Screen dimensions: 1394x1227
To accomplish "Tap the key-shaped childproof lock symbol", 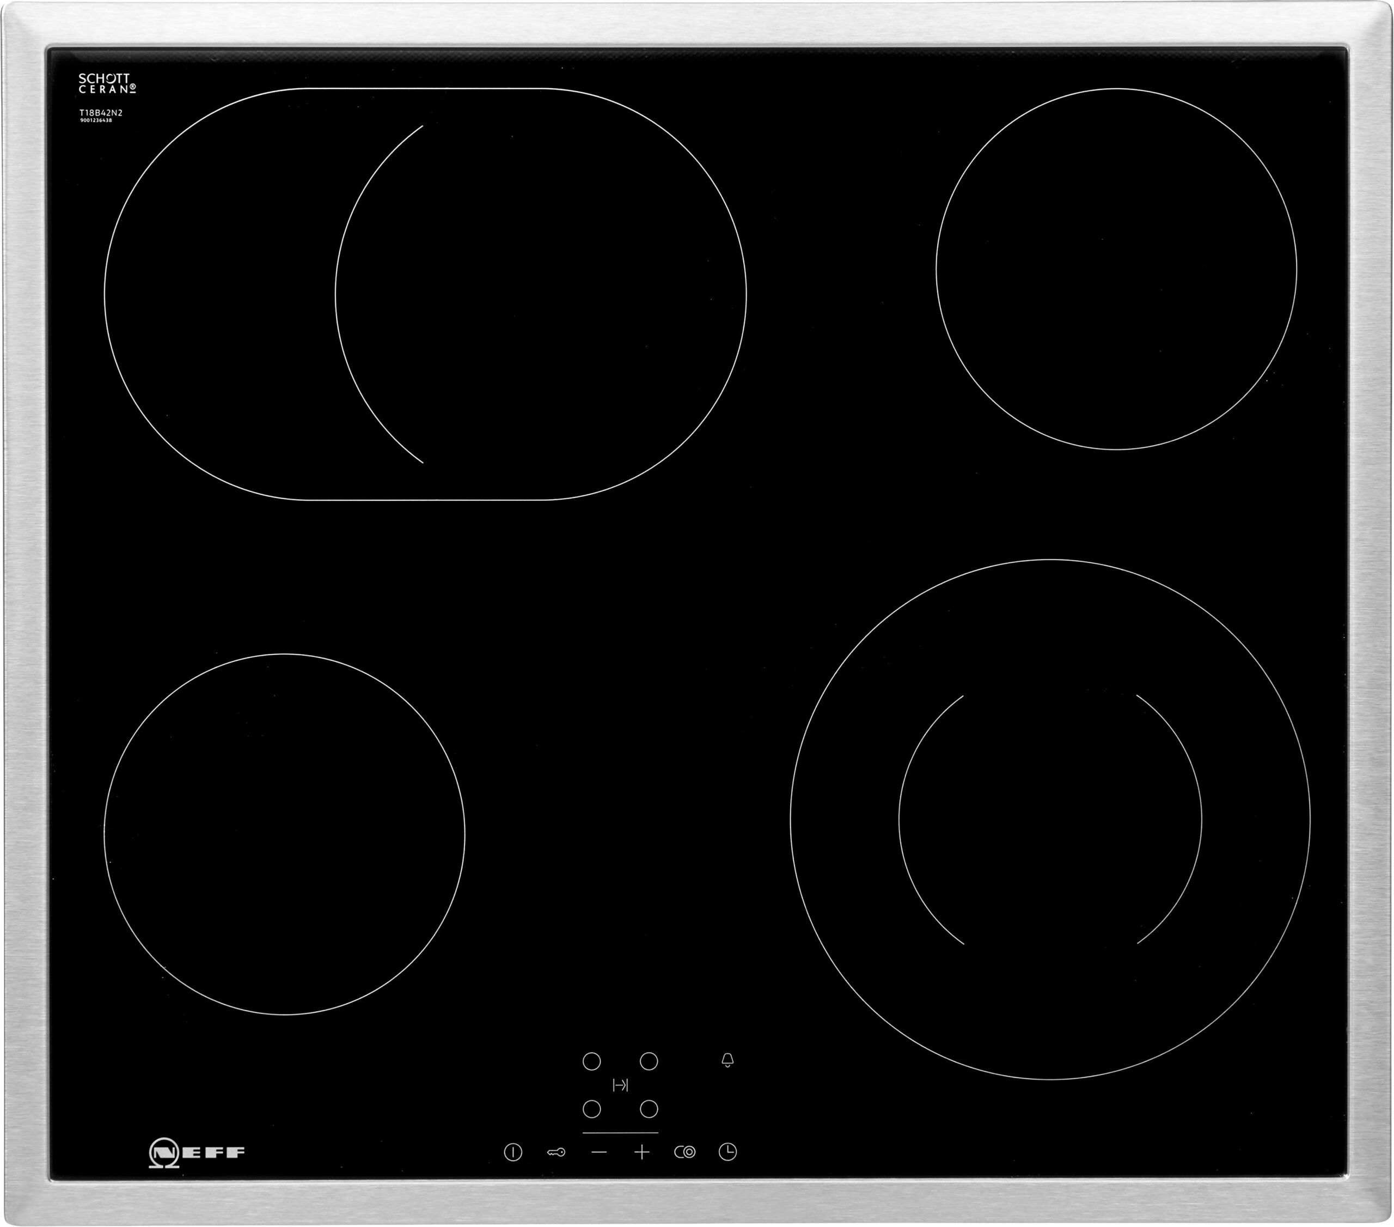I will click(556, 1152).
